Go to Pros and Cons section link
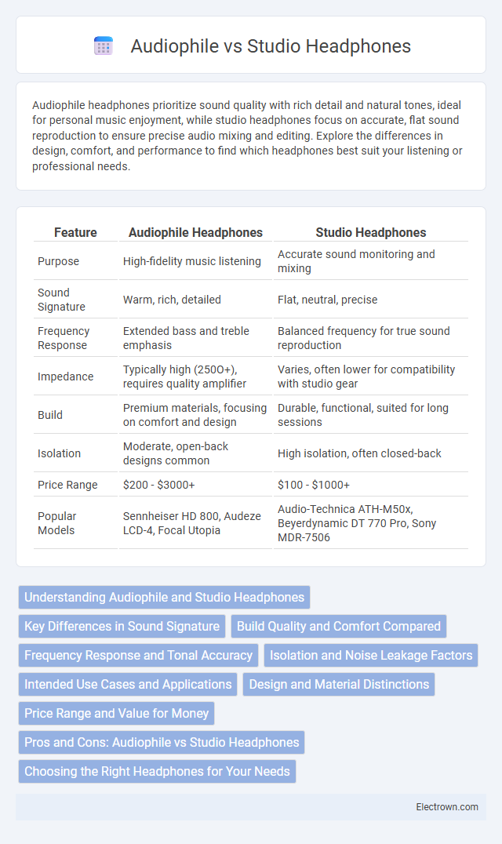The width and height of the screenshot is (502, 844). pos(162,742)
